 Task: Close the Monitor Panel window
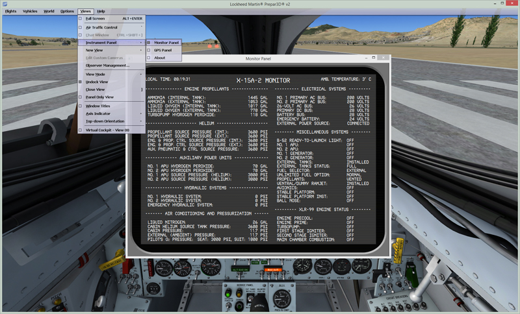pyautogui.click(x=383, y=58)
